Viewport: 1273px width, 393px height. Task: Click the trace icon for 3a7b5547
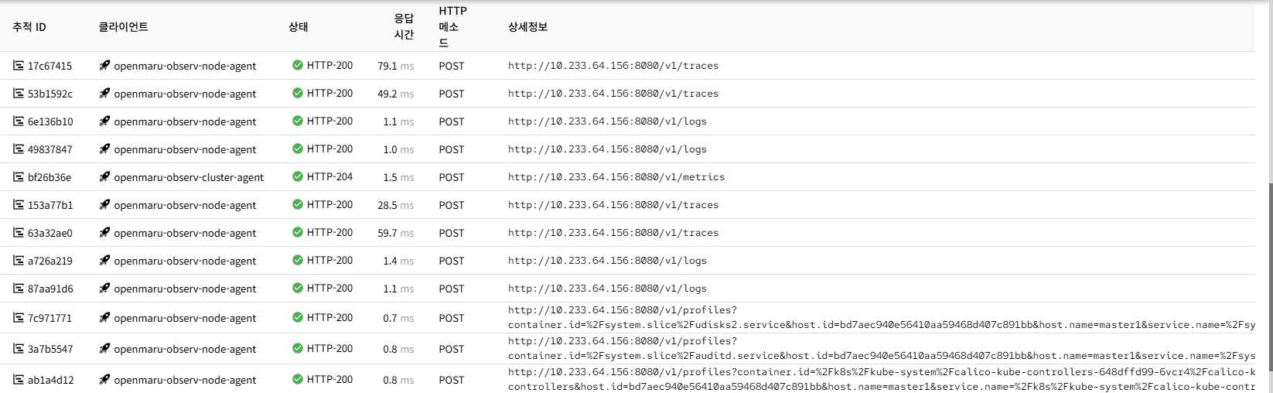pos(19,349)
